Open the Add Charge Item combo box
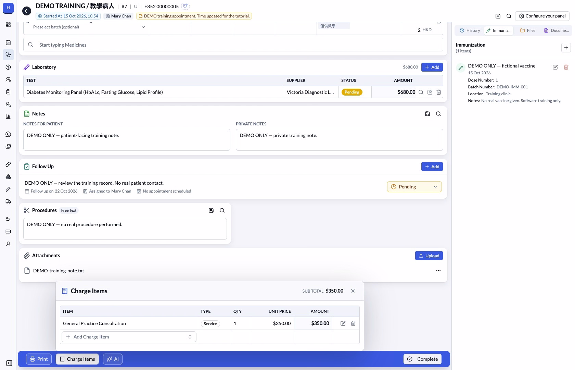 [x=129, y=337]
